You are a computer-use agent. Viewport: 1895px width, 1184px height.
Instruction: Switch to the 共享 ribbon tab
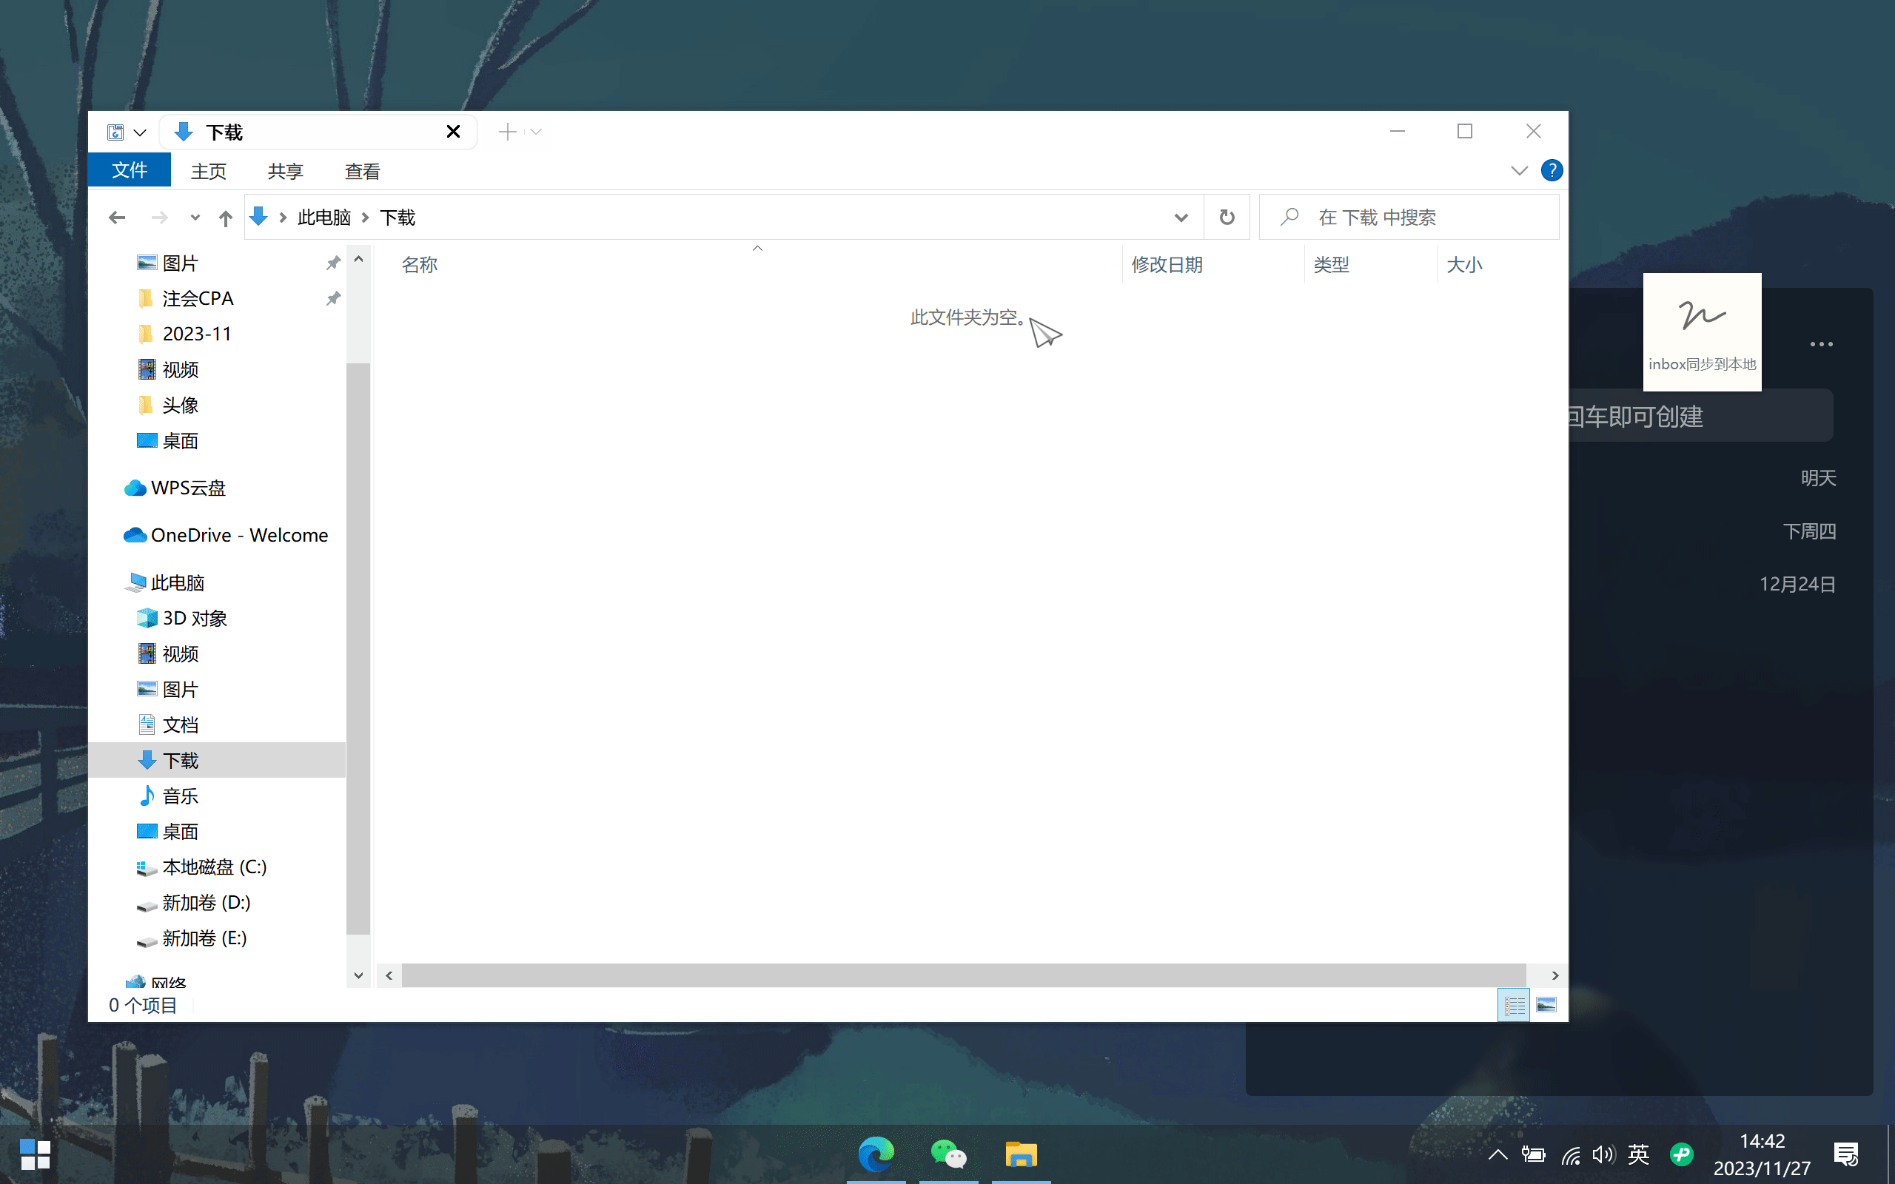285,171
